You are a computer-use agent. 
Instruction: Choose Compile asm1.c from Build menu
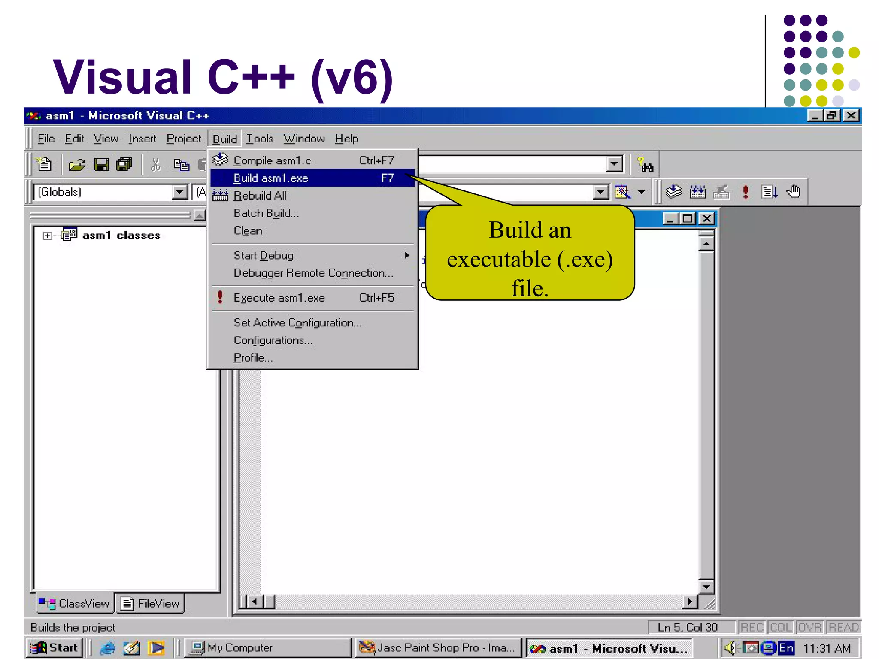point(312,160)
